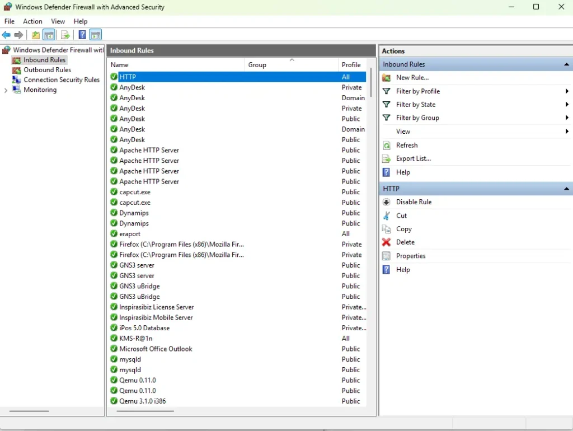Click the Properties icon in Actions
Viewport: 573px width, 431px height.
[386, 256]
